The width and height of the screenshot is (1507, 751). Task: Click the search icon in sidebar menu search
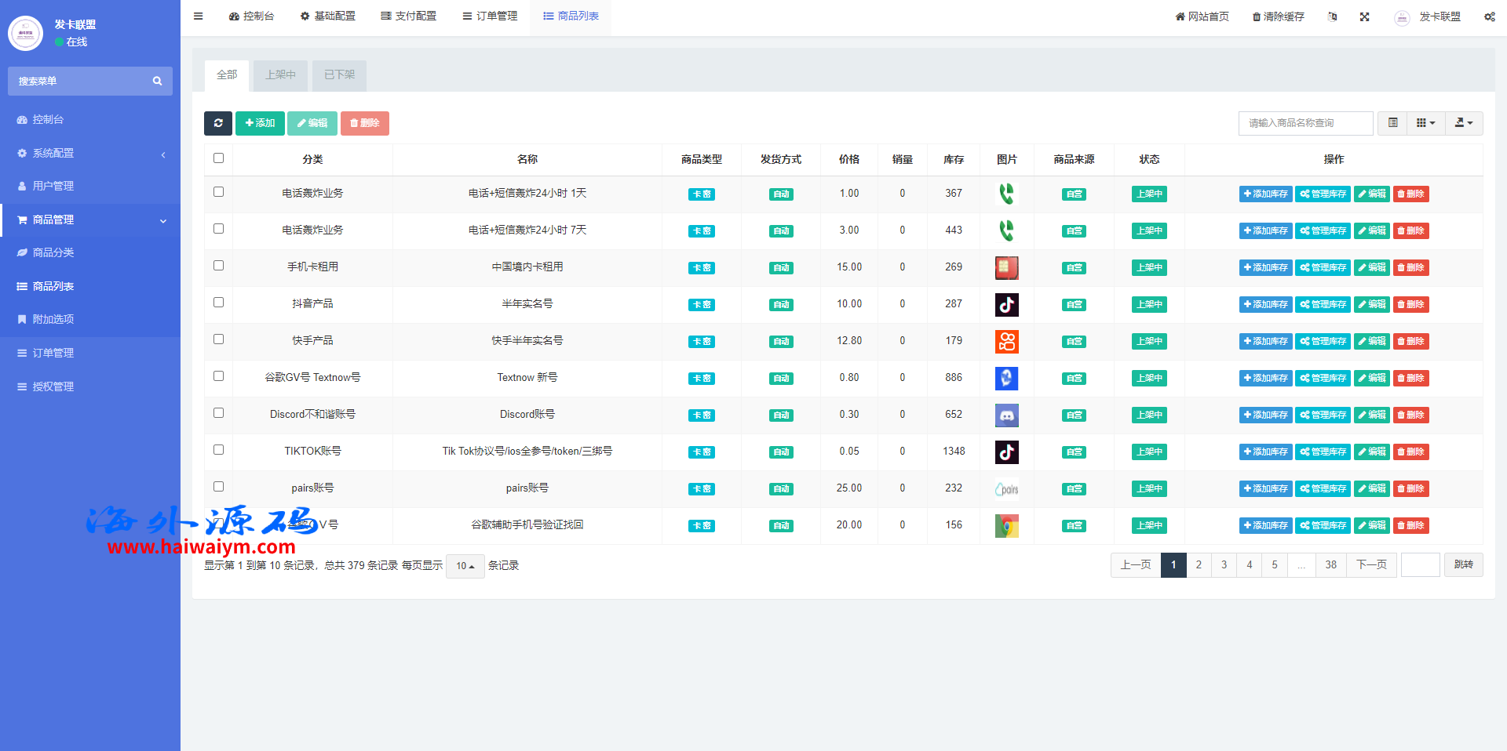pos(157,81)
